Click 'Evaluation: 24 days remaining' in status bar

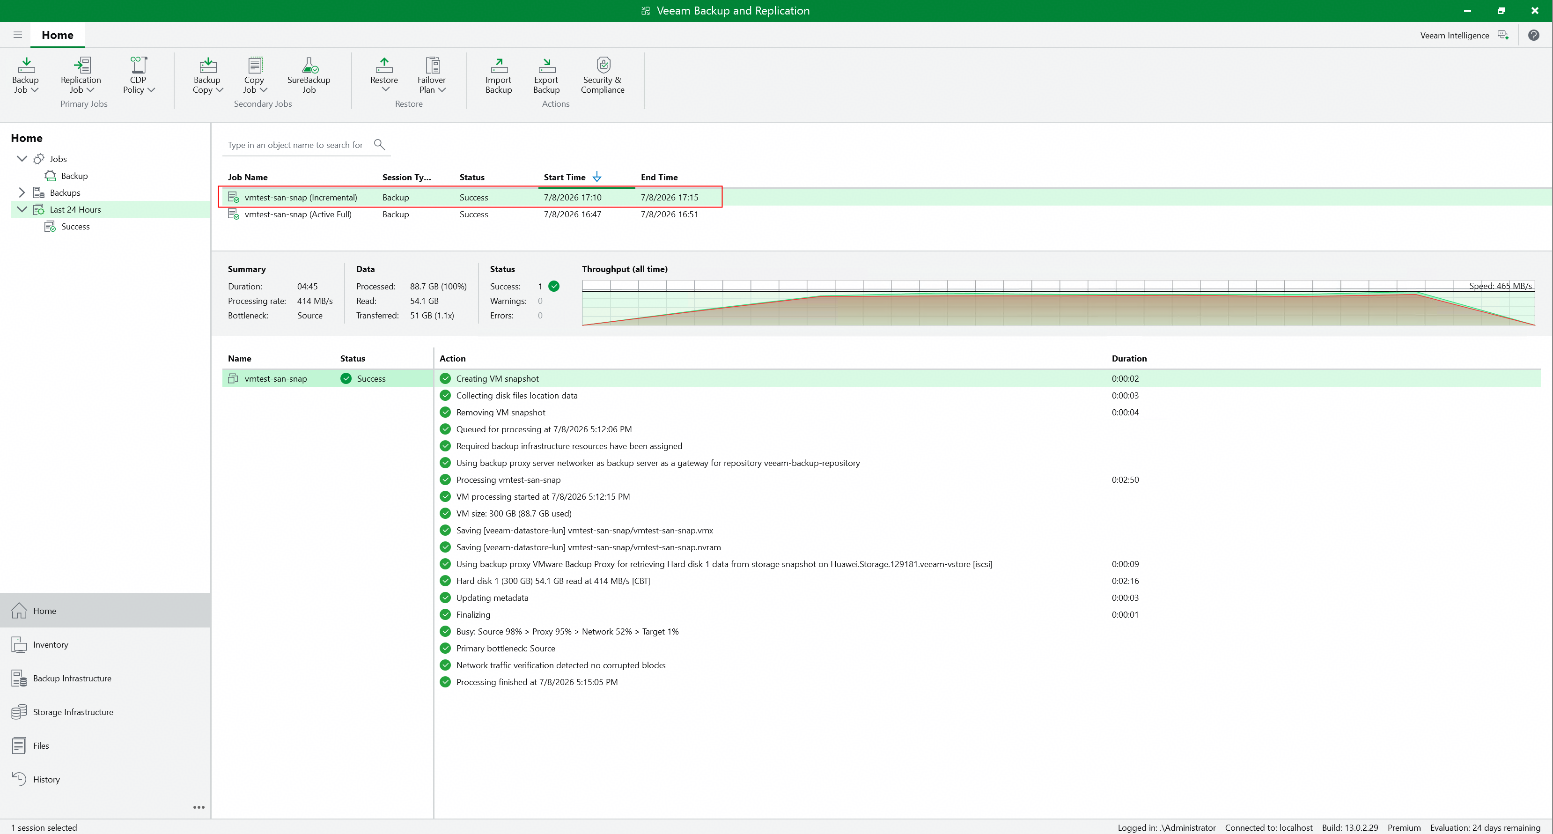point(1485,827)
